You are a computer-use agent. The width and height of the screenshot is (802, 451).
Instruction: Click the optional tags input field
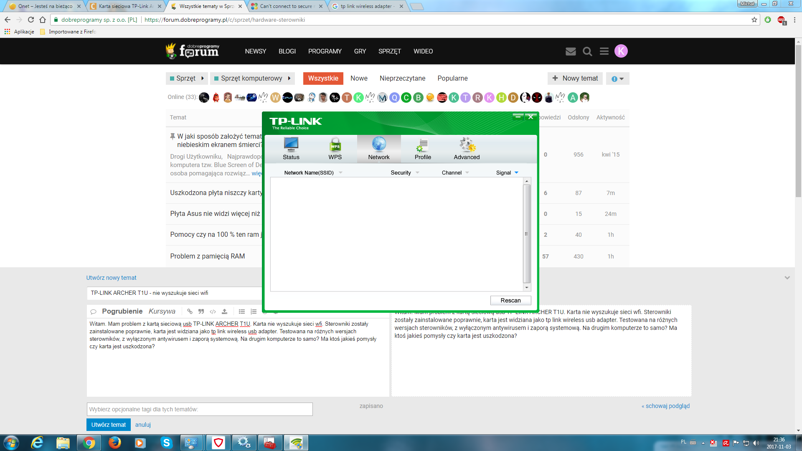[x=200, y=409]
